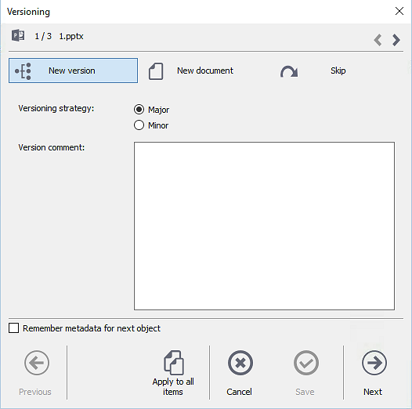412x409 pixels.
Task: Click the Previous arrow button
Action: [x=37, y=363]
